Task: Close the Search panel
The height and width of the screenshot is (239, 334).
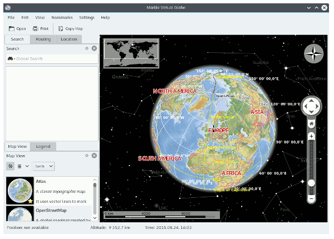Action: (x=94, y=48)
